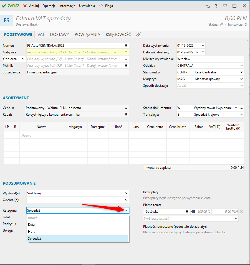Switch to the DOSTAWY tab

tap(60, 34)
